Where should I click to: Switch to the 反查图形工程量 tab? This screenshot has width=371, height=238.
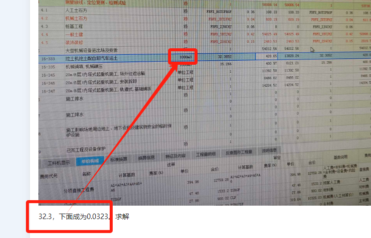pyautogui.click(x=239, y=152)
